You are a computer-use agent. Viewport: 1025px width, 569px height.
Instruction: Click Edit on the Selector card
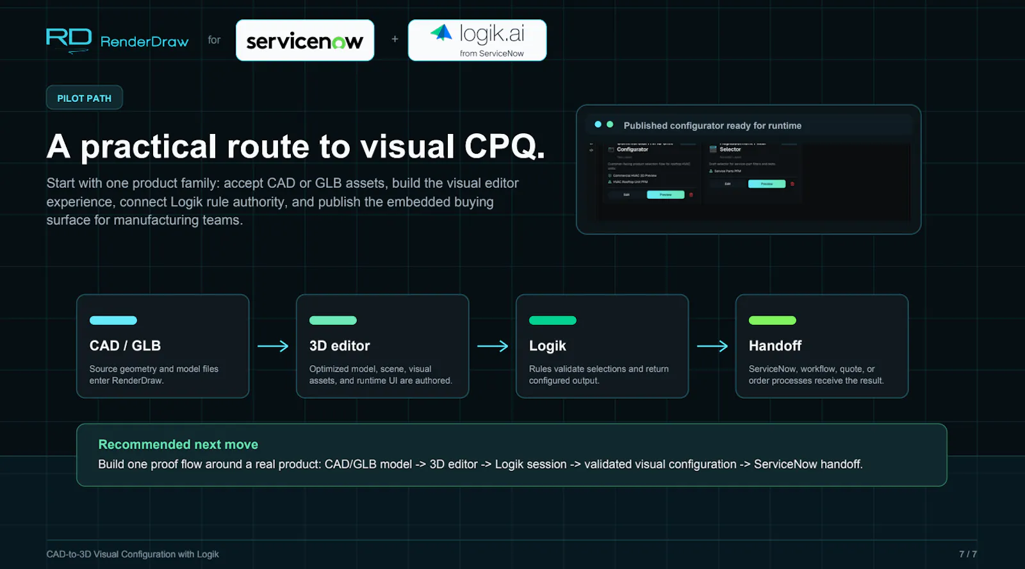coord(728,184)
